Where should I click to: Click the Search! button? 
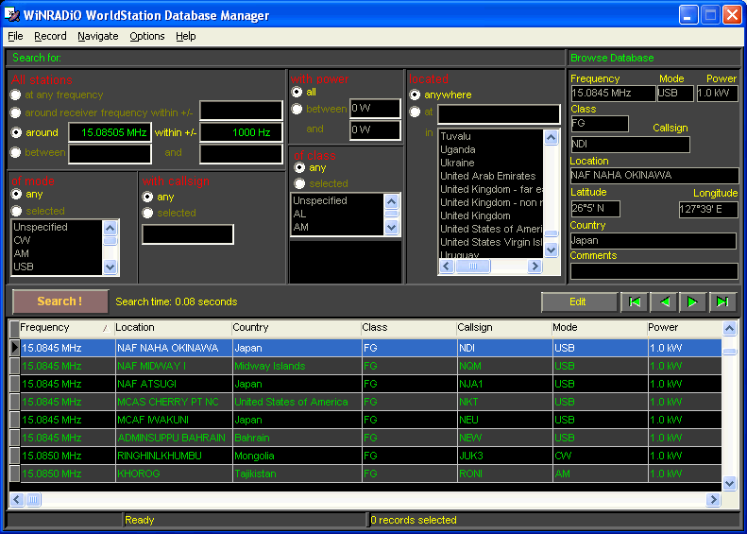(60, 301)
